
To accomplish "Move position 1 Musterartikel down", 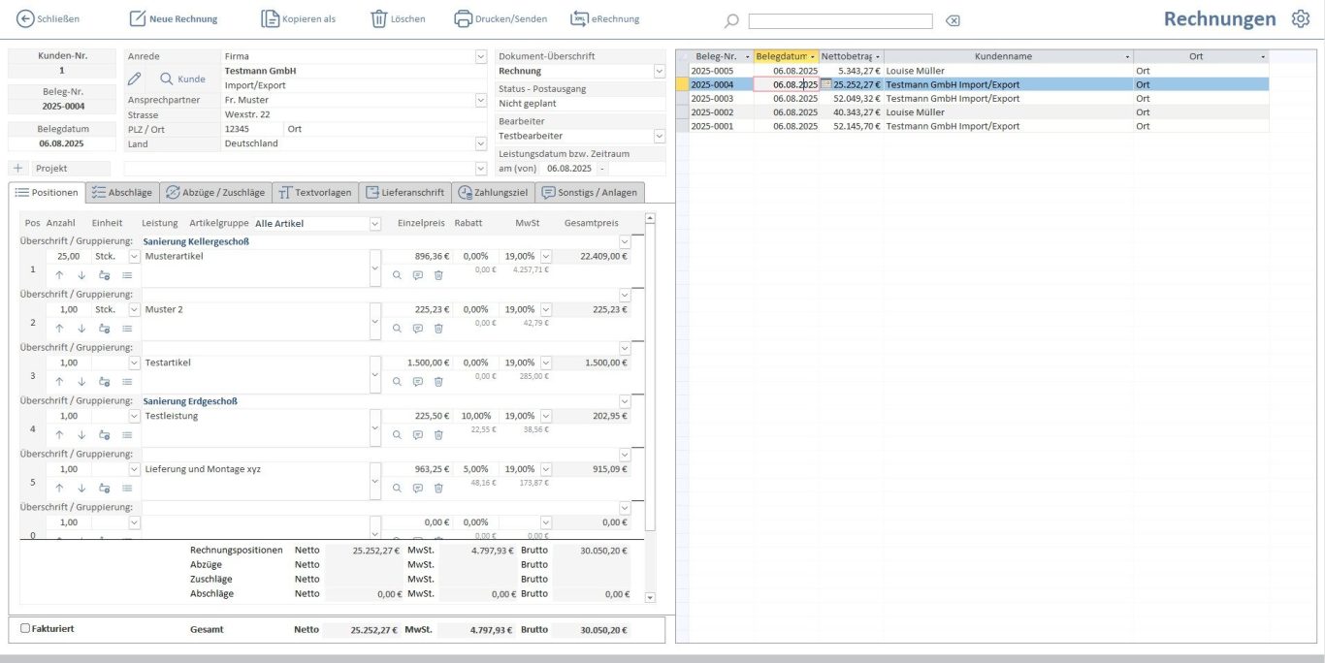I will [x=81, y=275].
